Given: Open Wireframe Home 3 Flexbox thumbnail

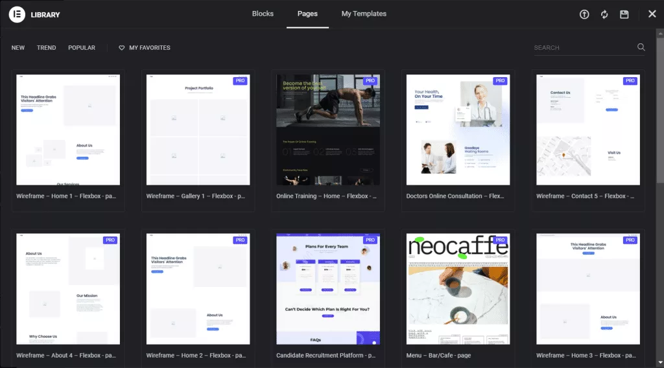Looking at the screenshot, I should click(x=588, y=289).
